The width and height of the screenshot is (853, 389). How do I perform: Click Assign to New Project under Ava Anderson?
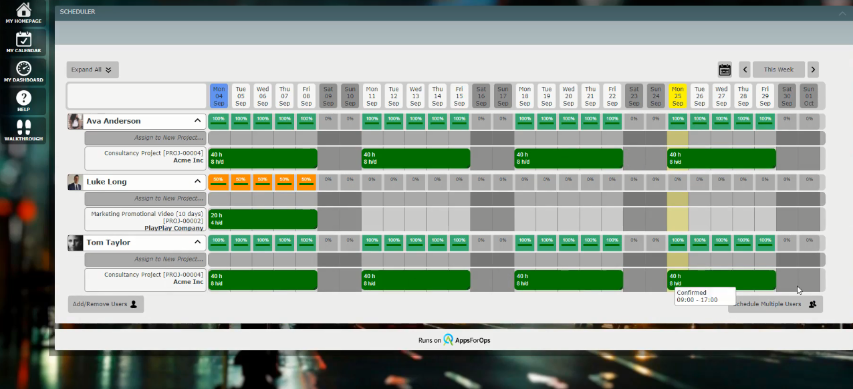[x=145, y=138]
